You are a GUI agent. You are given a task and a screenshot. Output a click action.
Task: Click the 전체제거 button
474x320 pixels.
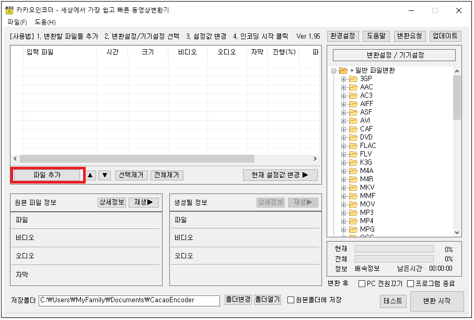click(x=167, y=175)
